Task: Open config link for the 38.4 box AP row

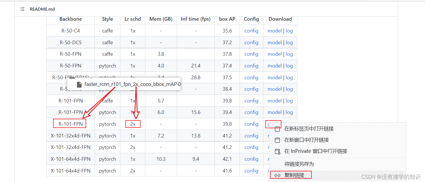Action: (x=251, y=89)
